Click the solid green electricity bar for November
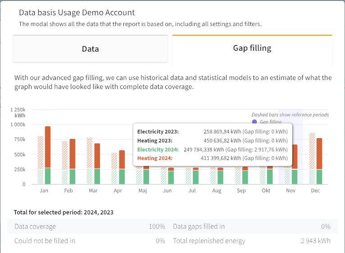 point(295,176)
